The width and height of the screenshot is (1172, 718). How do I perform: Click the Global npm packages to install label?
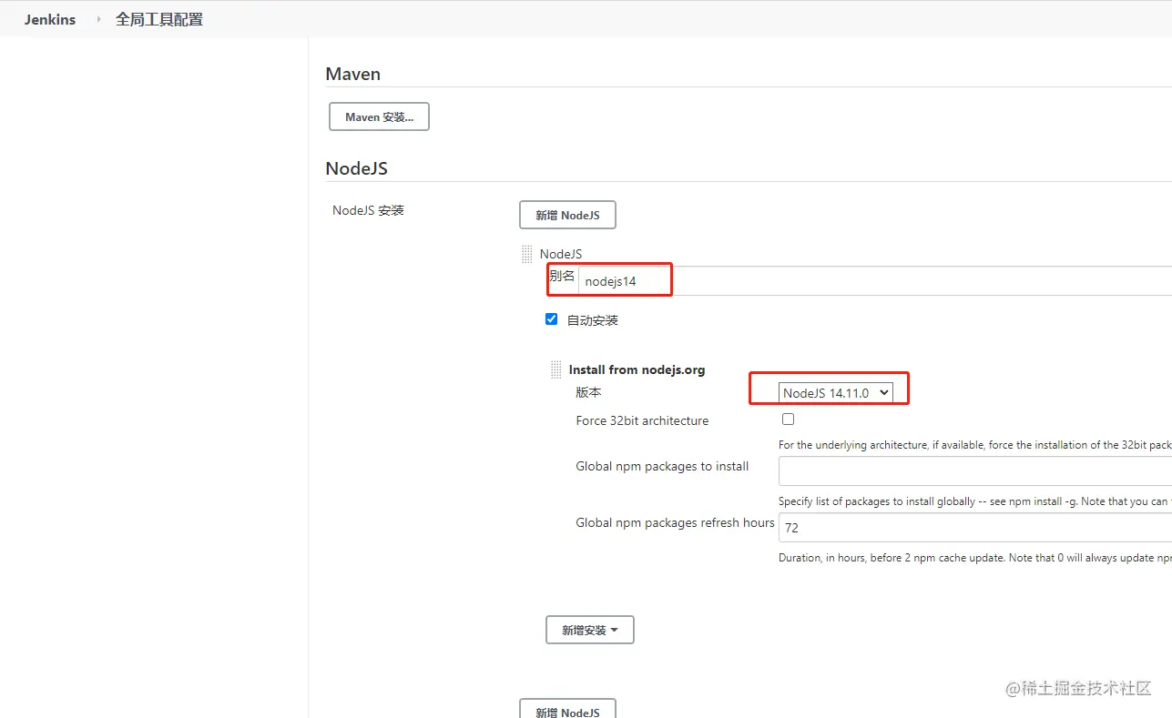point(662,466)
